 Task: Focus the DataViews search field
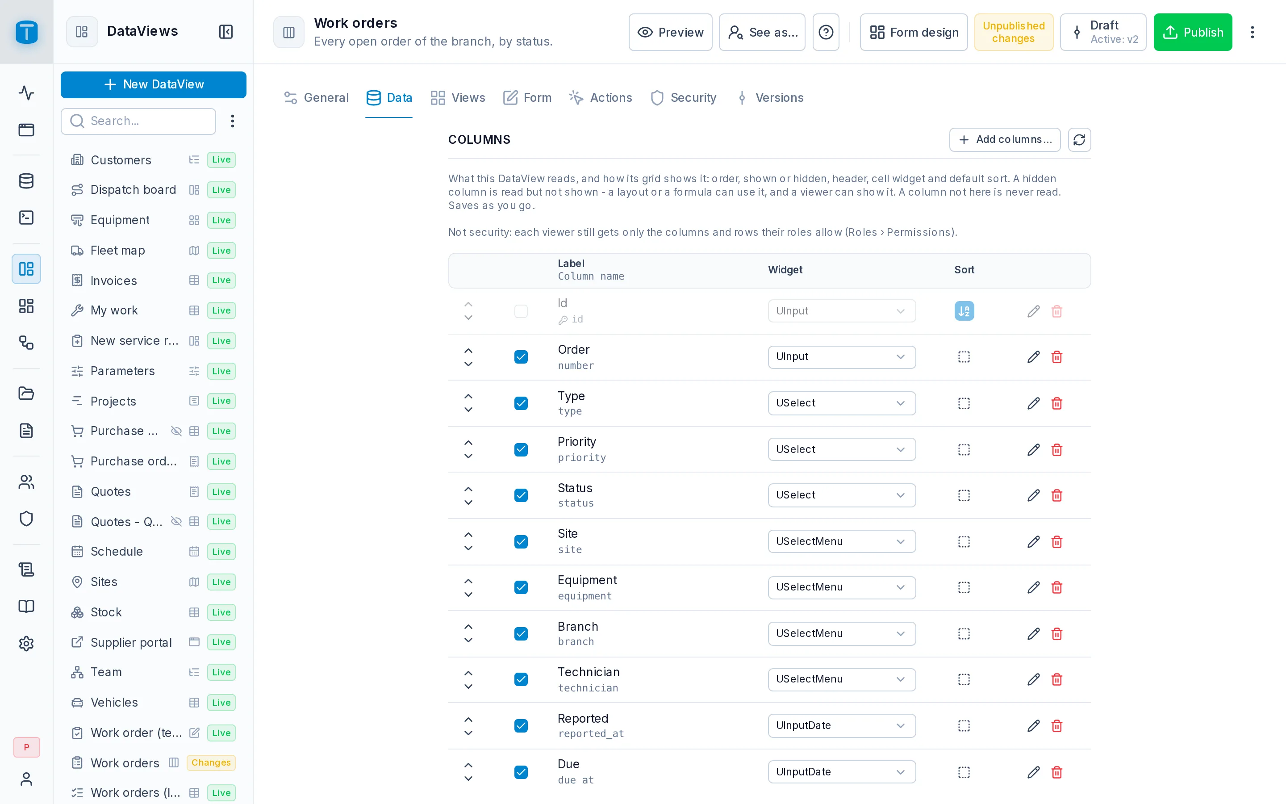pos(138,121)
